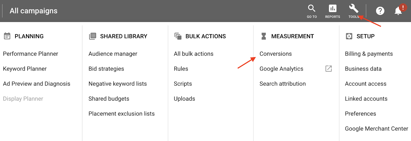Open the notifications bell icon
The width and height of the screenshot is (411, 141).
[x=398, y=11]
